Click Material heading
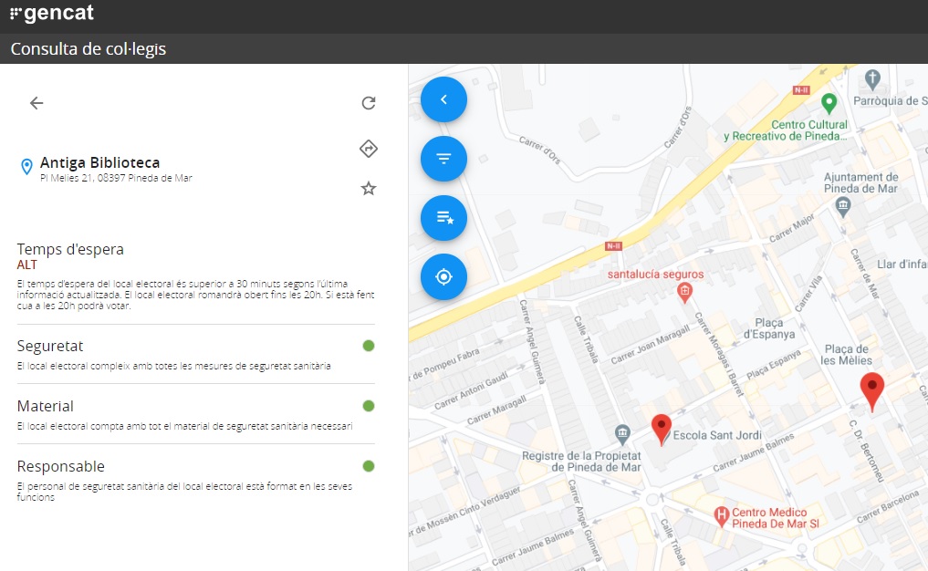 click(x=46, y=406)
